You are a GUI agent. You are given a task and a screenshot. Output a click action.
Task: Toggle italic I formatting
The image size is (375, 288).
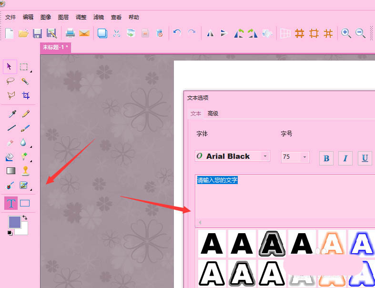tap(345, 158)
